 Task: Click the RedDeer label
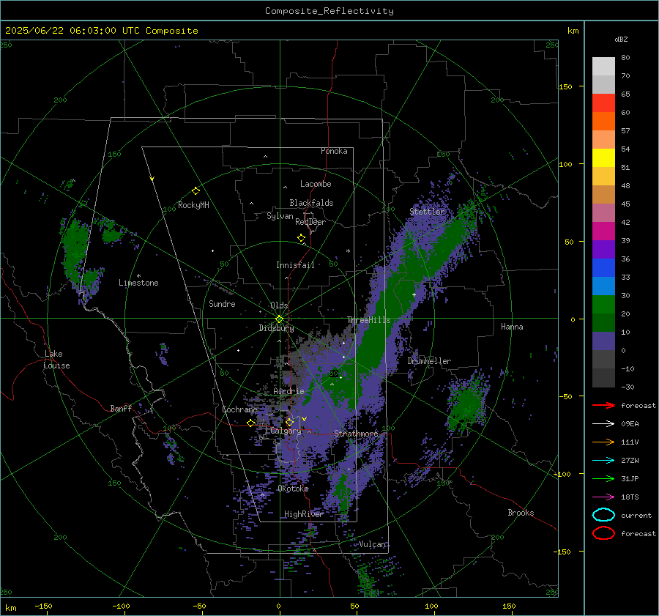(x=310, y=222)
